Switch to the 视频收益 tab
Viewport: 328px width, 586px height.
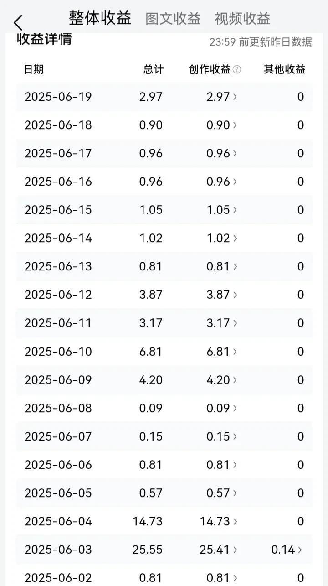point(243,19)
